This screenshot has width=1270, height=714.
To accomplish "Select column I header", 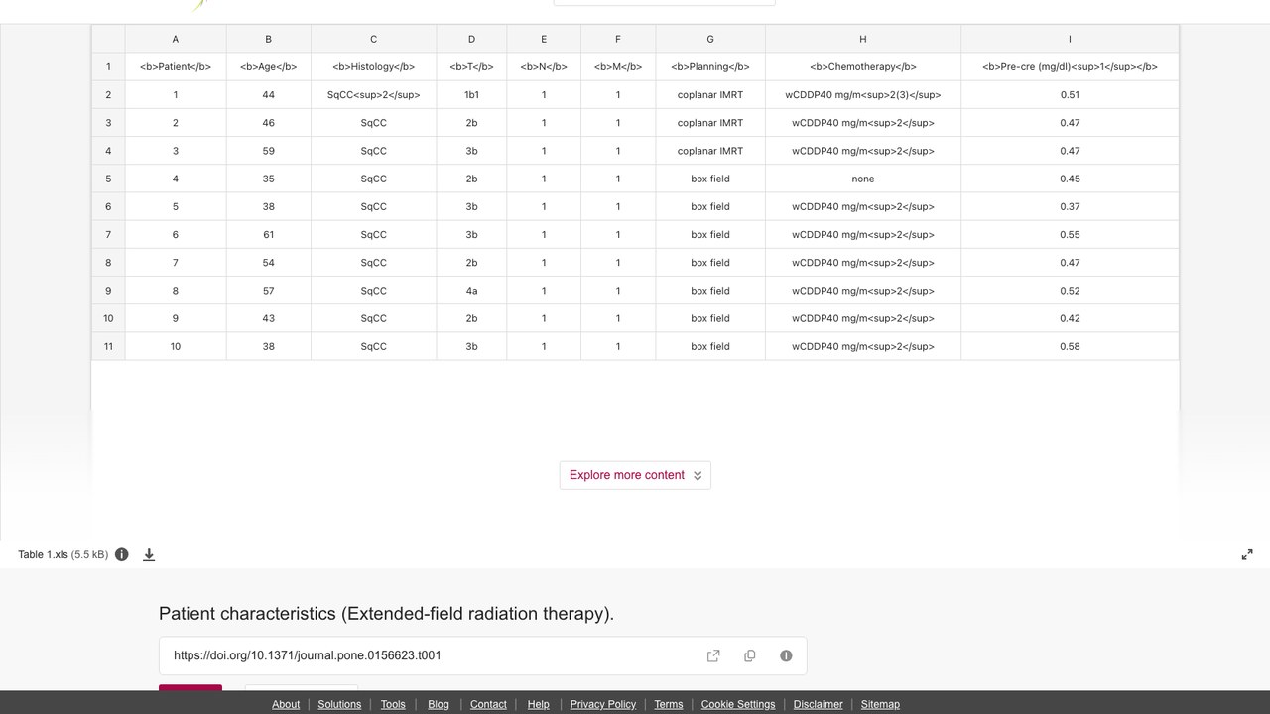I will coord(1070,39).
